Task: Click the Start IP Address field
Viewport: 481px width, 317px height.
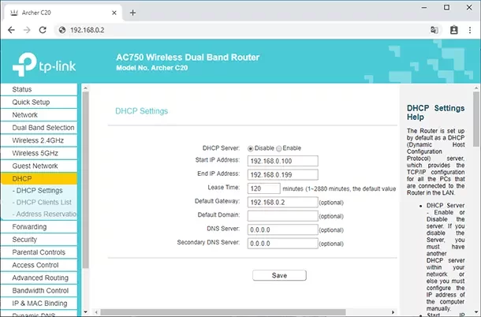Action: point(282,161)
